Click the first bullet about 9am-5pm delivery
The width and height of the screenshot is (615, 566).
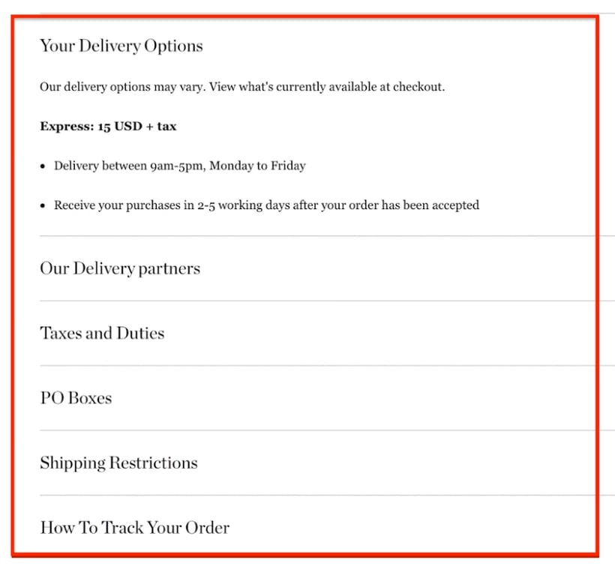tap(179, 166)
